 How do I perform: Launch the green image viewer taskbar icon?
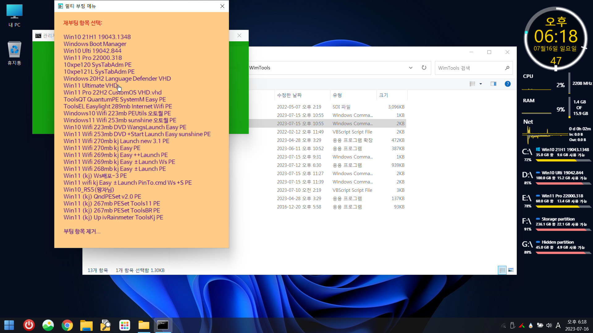[48, 325]
